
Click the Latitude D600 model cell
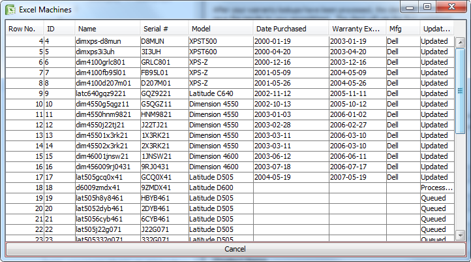tap(220, 188)
